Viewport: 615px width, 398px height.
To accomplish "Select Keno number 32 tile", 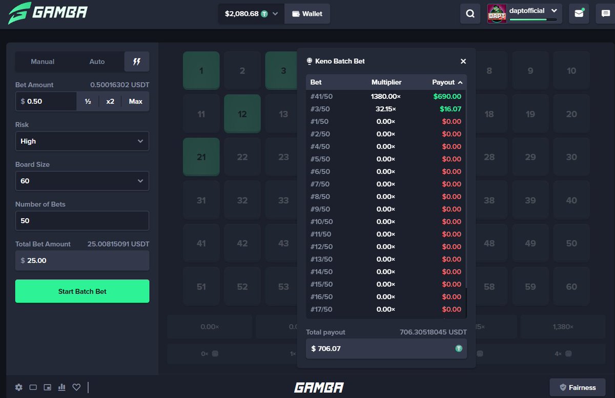I will (x=242, y=200).
